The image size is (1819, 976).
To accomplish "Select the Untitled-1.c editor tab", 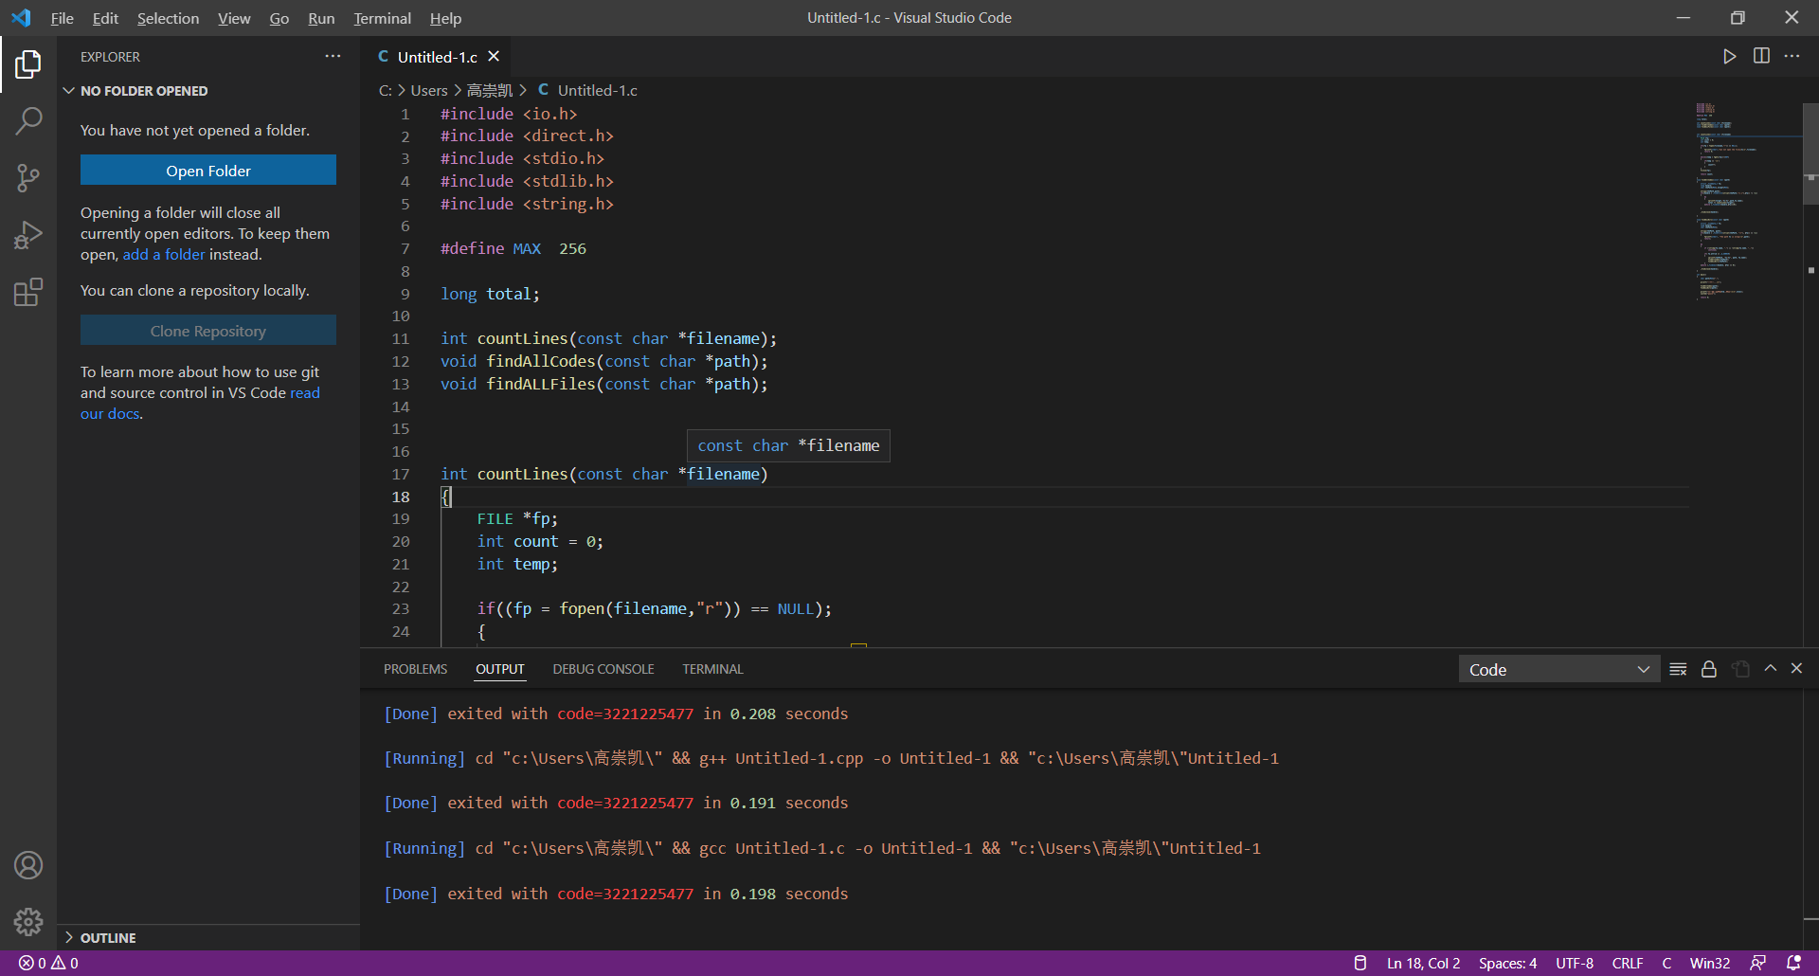I will point(436,57).
